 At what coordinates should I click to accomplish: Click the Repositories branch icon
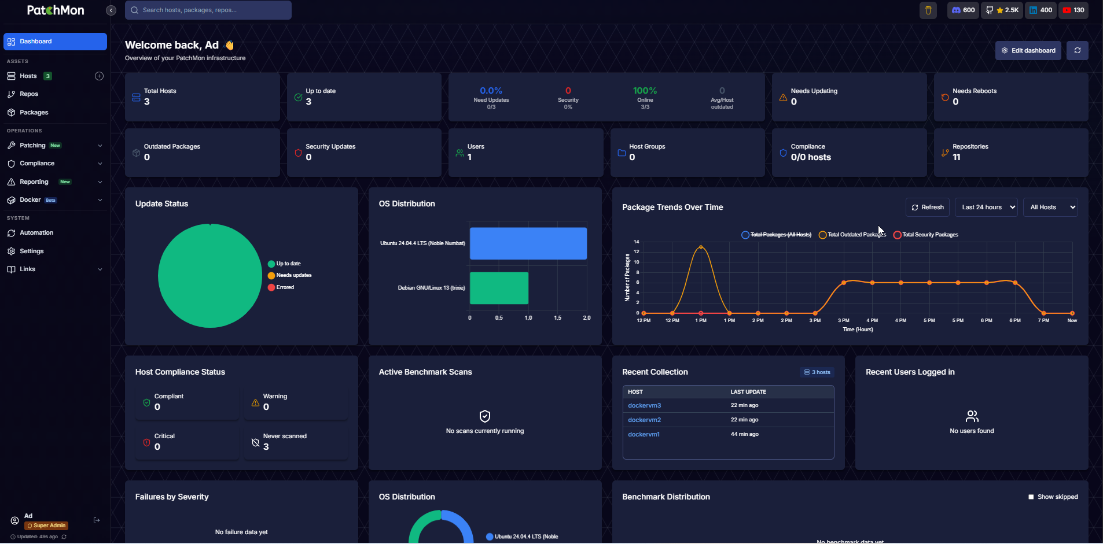[x=945, y=153]
